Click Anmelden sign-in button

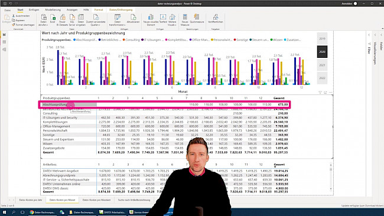[347, 4]
